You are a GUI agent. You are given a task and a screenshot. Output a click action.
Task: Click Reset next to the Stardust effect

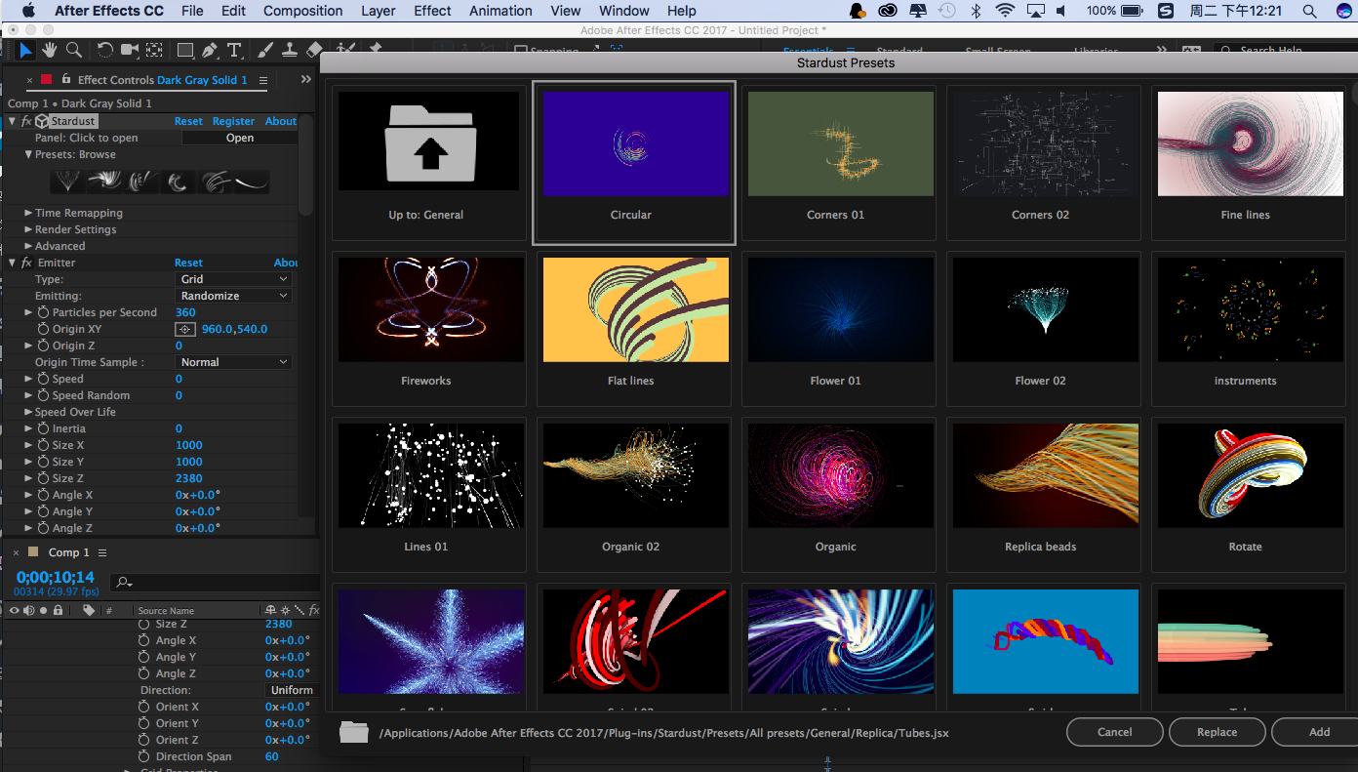coord(188,121)
